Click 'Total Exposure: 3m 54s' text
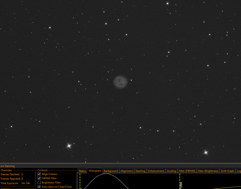241x189 pixels. (x=15, y=183)
